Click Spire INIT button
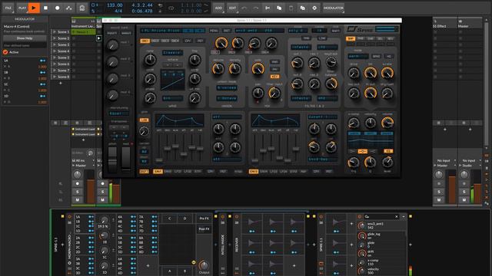This screenshot has width=492, height=276. click(227, 31)
